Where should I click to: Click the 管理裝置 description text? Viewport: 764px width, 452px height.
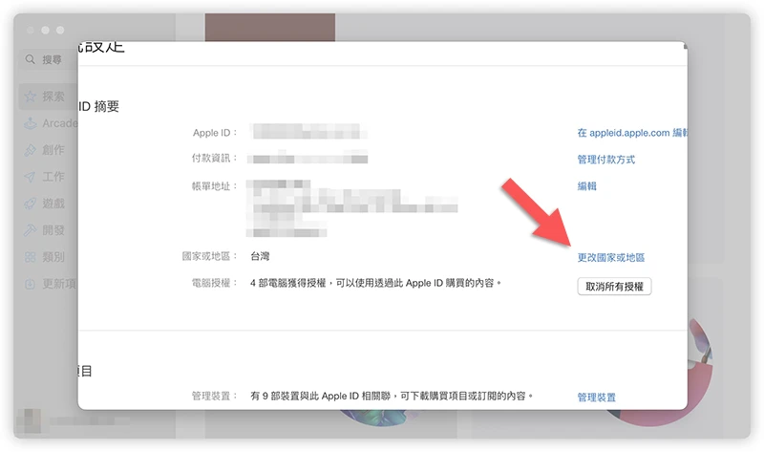(392, 396)
